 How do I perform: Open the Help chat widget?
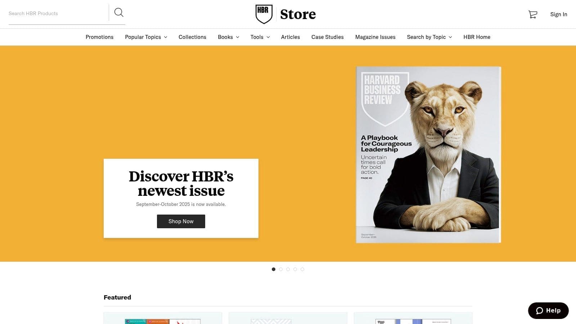(x=548, y=310)
